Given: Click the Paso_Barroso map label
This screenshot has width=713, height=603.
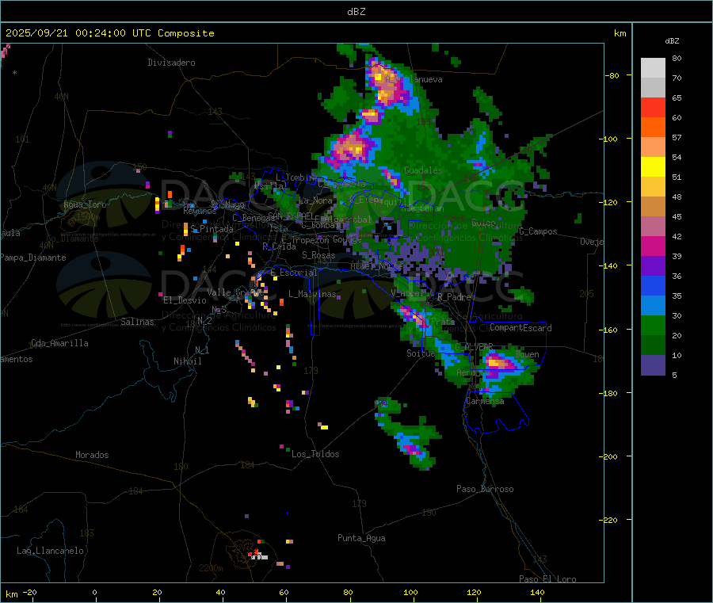Looking at the screenshot, I should click(485, 490).
